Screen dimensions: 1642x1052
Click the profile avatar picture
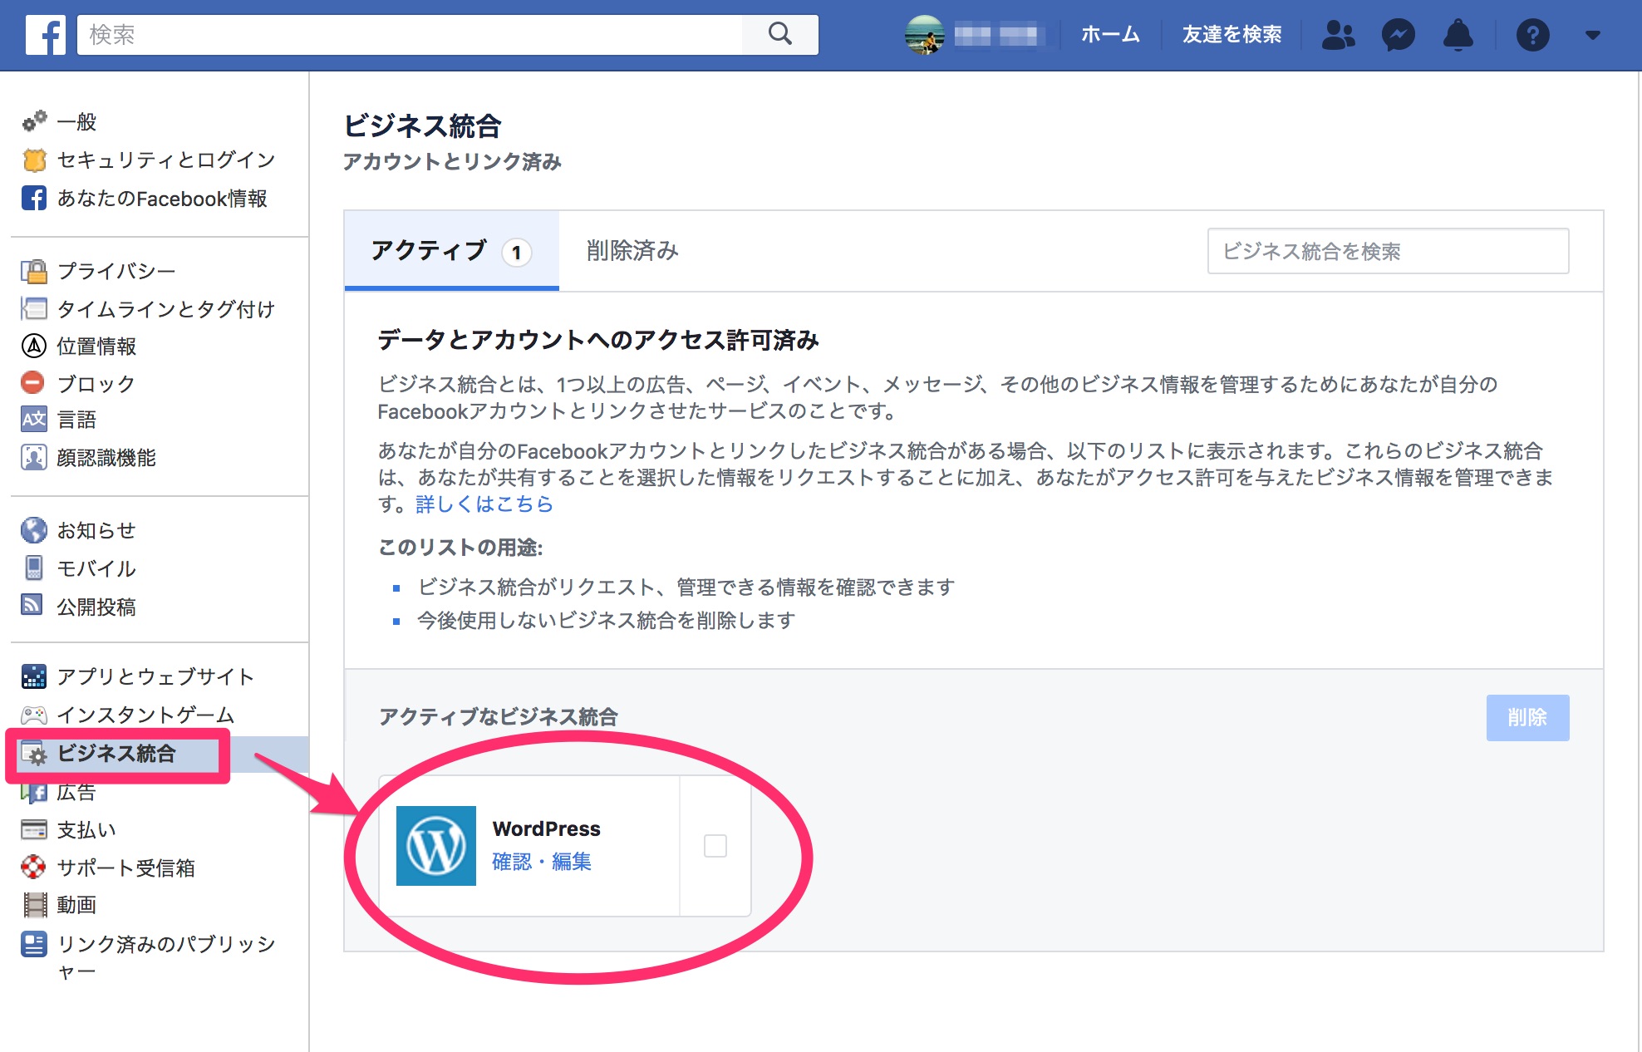point(924,35)
